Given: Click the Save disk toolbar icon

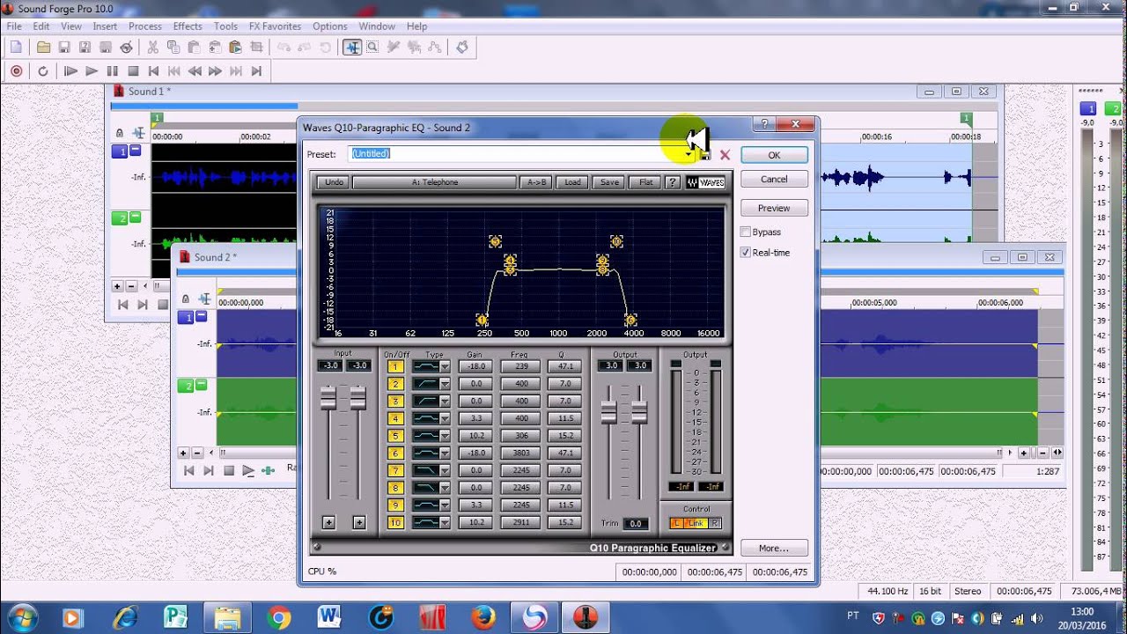Looking at the screenshot, I should 64,48.
